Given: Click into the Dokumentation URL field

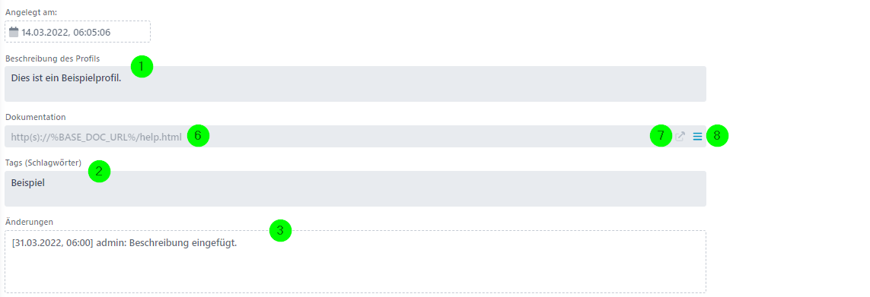Looking at the screenshot, I should point(355,136).
